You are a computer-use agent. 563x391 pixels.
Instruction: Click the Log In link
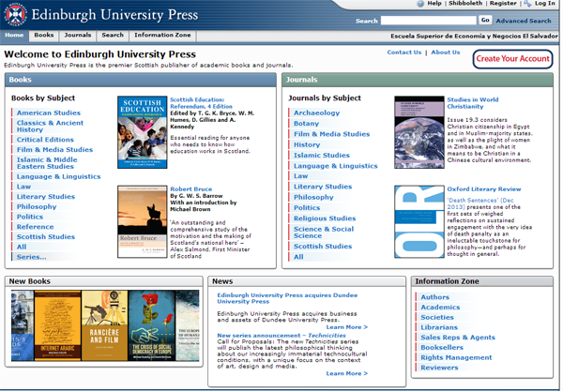(x=544, y=3)
